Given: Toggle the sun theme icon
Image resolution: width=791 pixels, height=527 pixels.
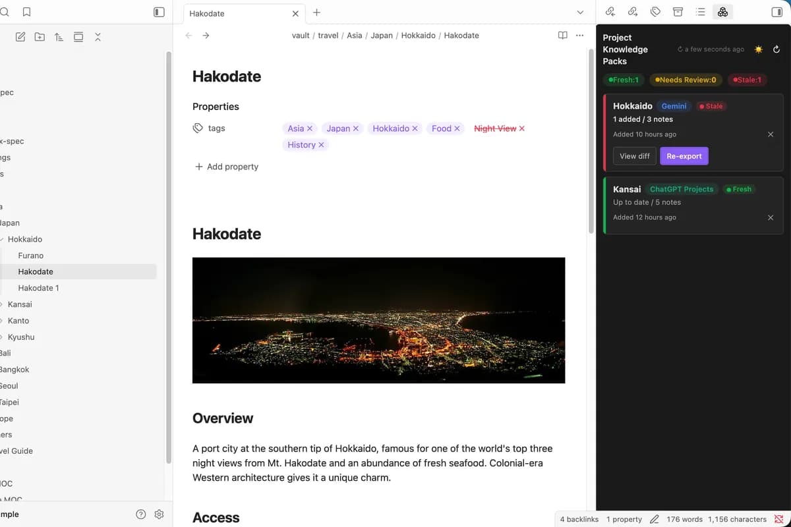Looking at the screenshot, I should tap(759, 49).
